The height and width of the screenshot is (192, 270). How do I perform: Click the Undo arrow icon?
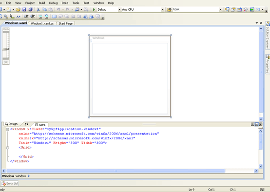pos(58,9)
